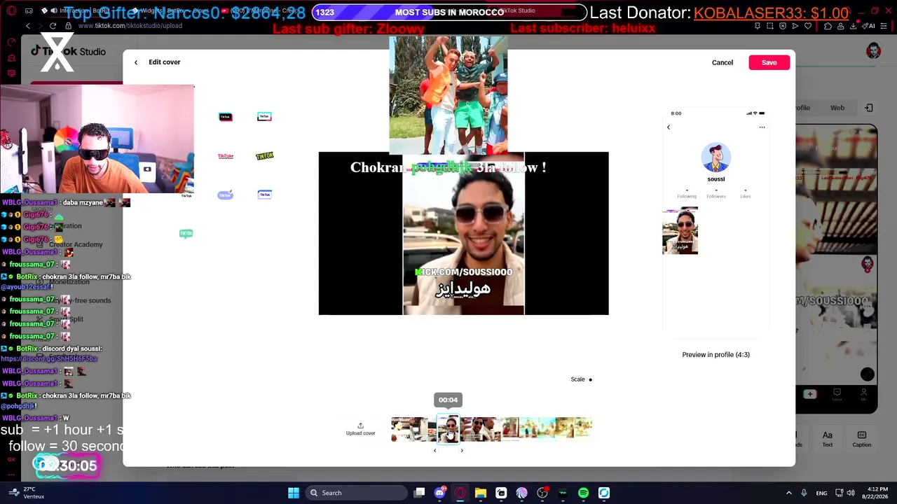The width and height of the screenshot is (897, 504).
Task: Choose the red TikTok text style template
Action: [x=225, y=156]
